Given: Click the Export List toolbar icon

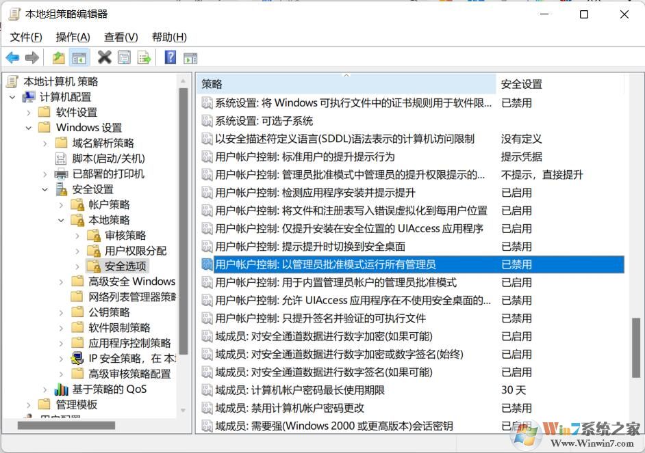Looking at the screenshot, I should (144, 58).
